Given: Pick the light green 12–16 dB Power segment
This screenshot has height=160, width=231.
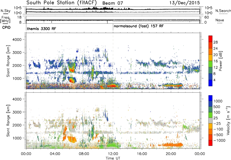Looking at the screenshot, I should tap(210, 64).
